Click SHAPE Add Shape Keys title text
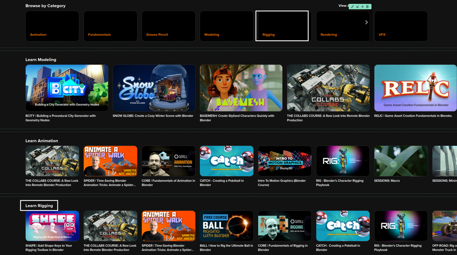Viewport: 457px width, 255px height. (49, 248)
